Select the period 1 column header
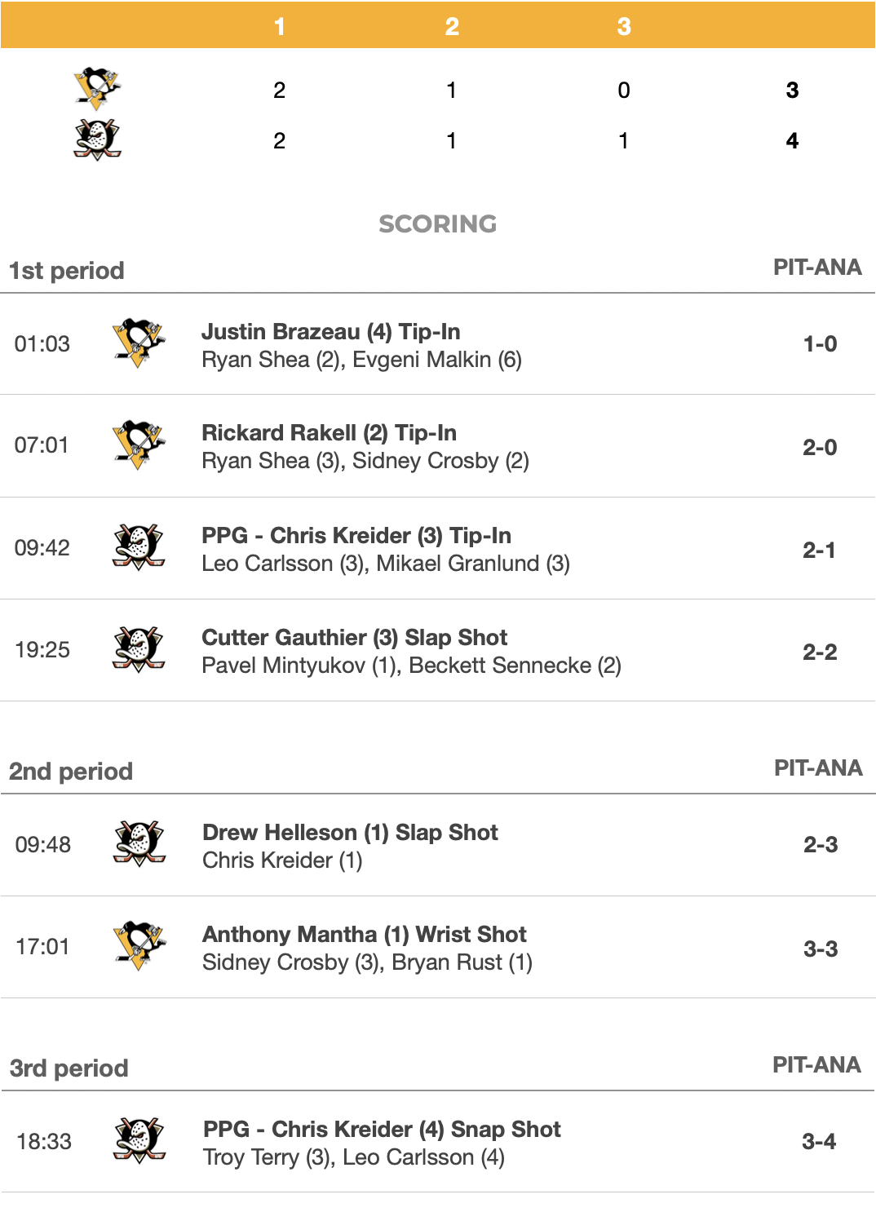The width and height of the screenshot is (876, 1212). point(280,26)
